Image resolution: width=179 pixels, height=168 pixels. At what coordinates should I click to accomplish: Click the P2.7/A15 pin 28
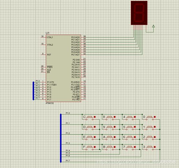coord(83,77)
